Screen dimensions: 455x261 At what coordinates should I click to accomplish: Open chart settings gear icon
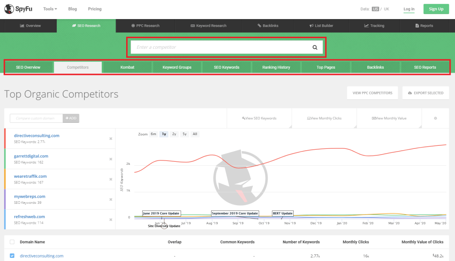tap(435, 118)
